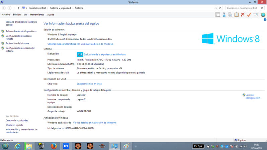267x150 pixels.
Task: Open the Herramientas menu
Action: pyautogui.click(x=37, y=15)
